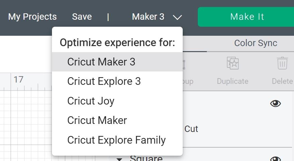Collapse the Square layer triangle
294x161 pixels.
(119, 159)
